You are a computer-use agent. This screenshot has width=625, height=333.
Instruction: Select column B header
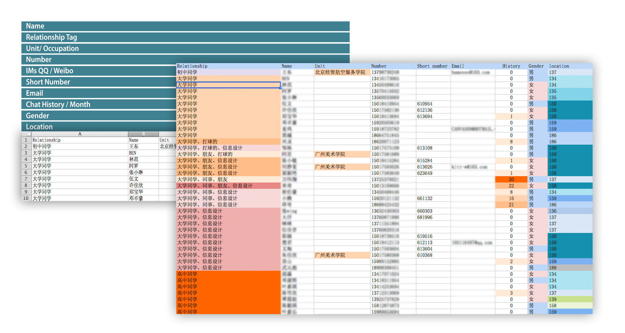click(143, 134)
